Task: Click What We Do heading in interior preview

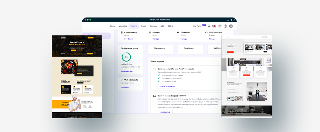Action: [x=230, y=83]
